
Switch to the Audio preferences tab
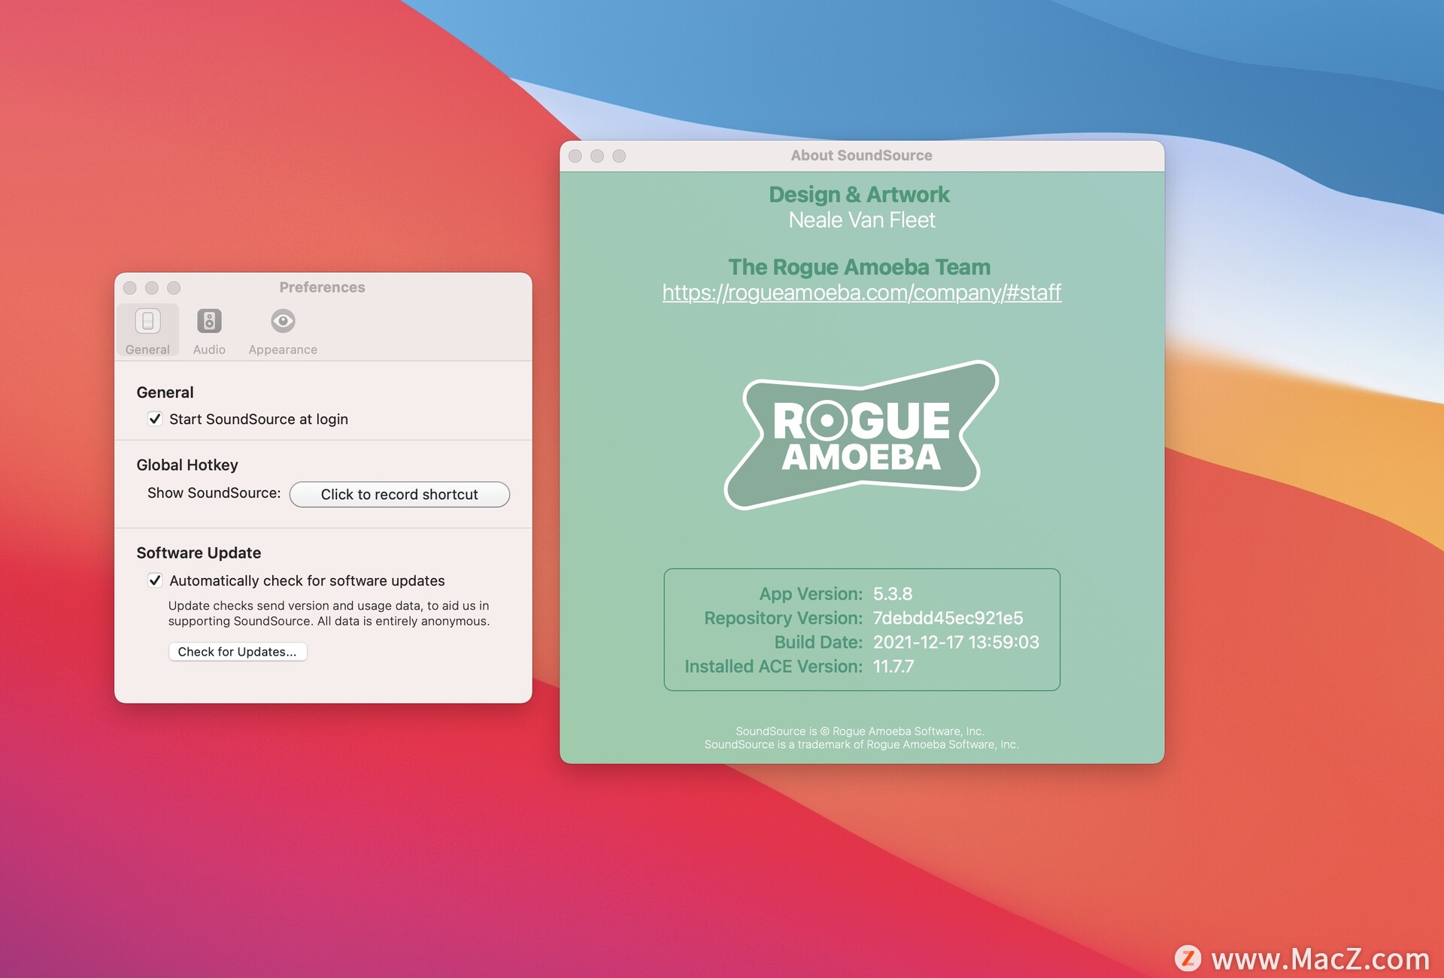click(208, 328)
